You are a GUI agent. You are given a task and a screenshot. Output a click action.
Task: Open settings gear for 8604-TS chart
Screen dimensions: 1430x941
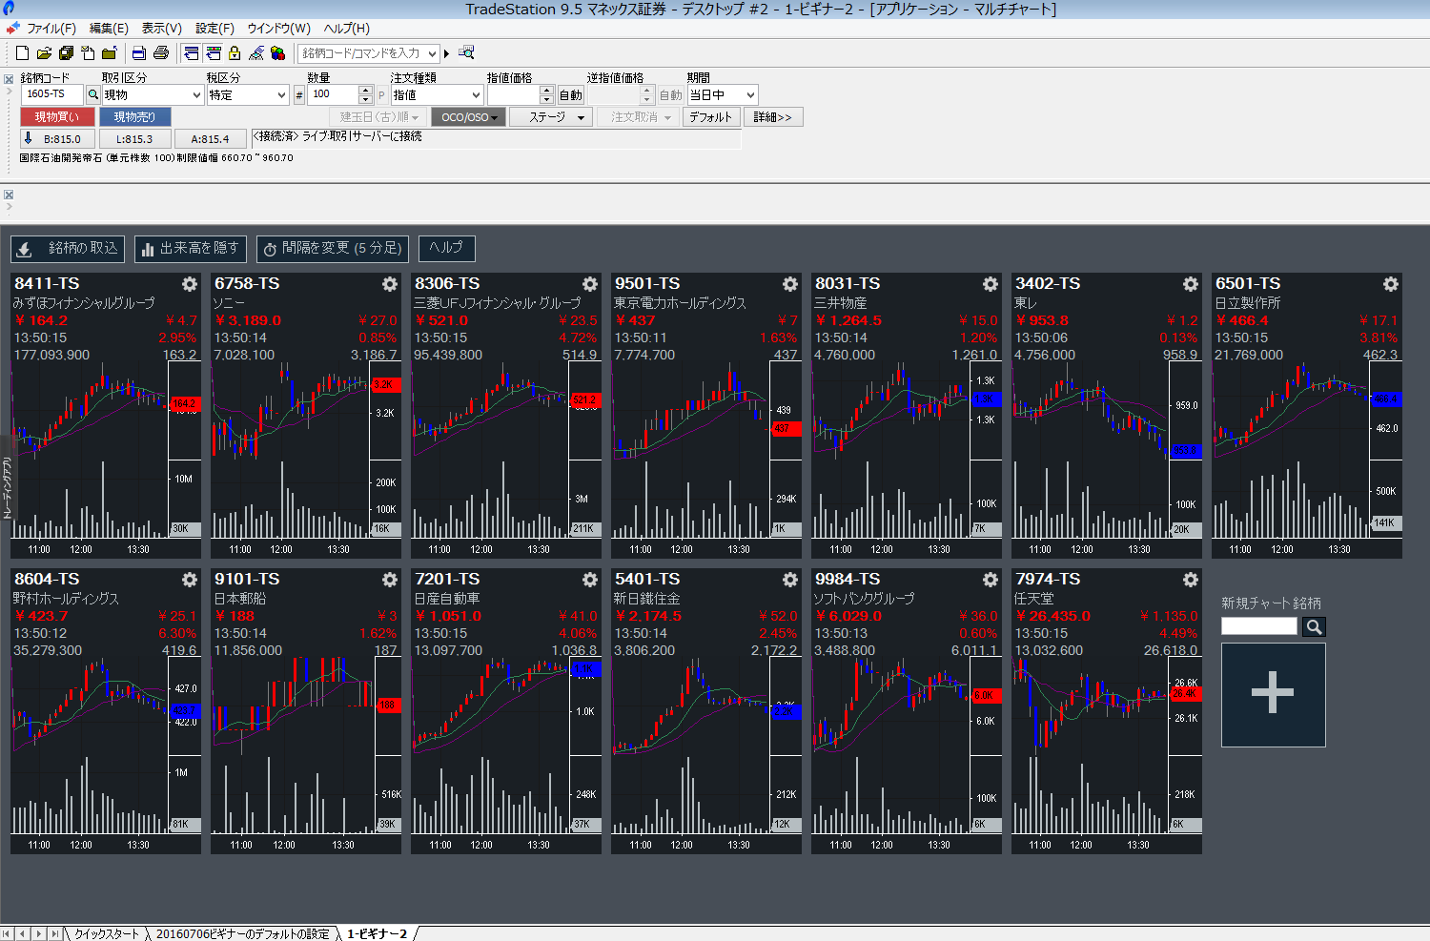190,580
